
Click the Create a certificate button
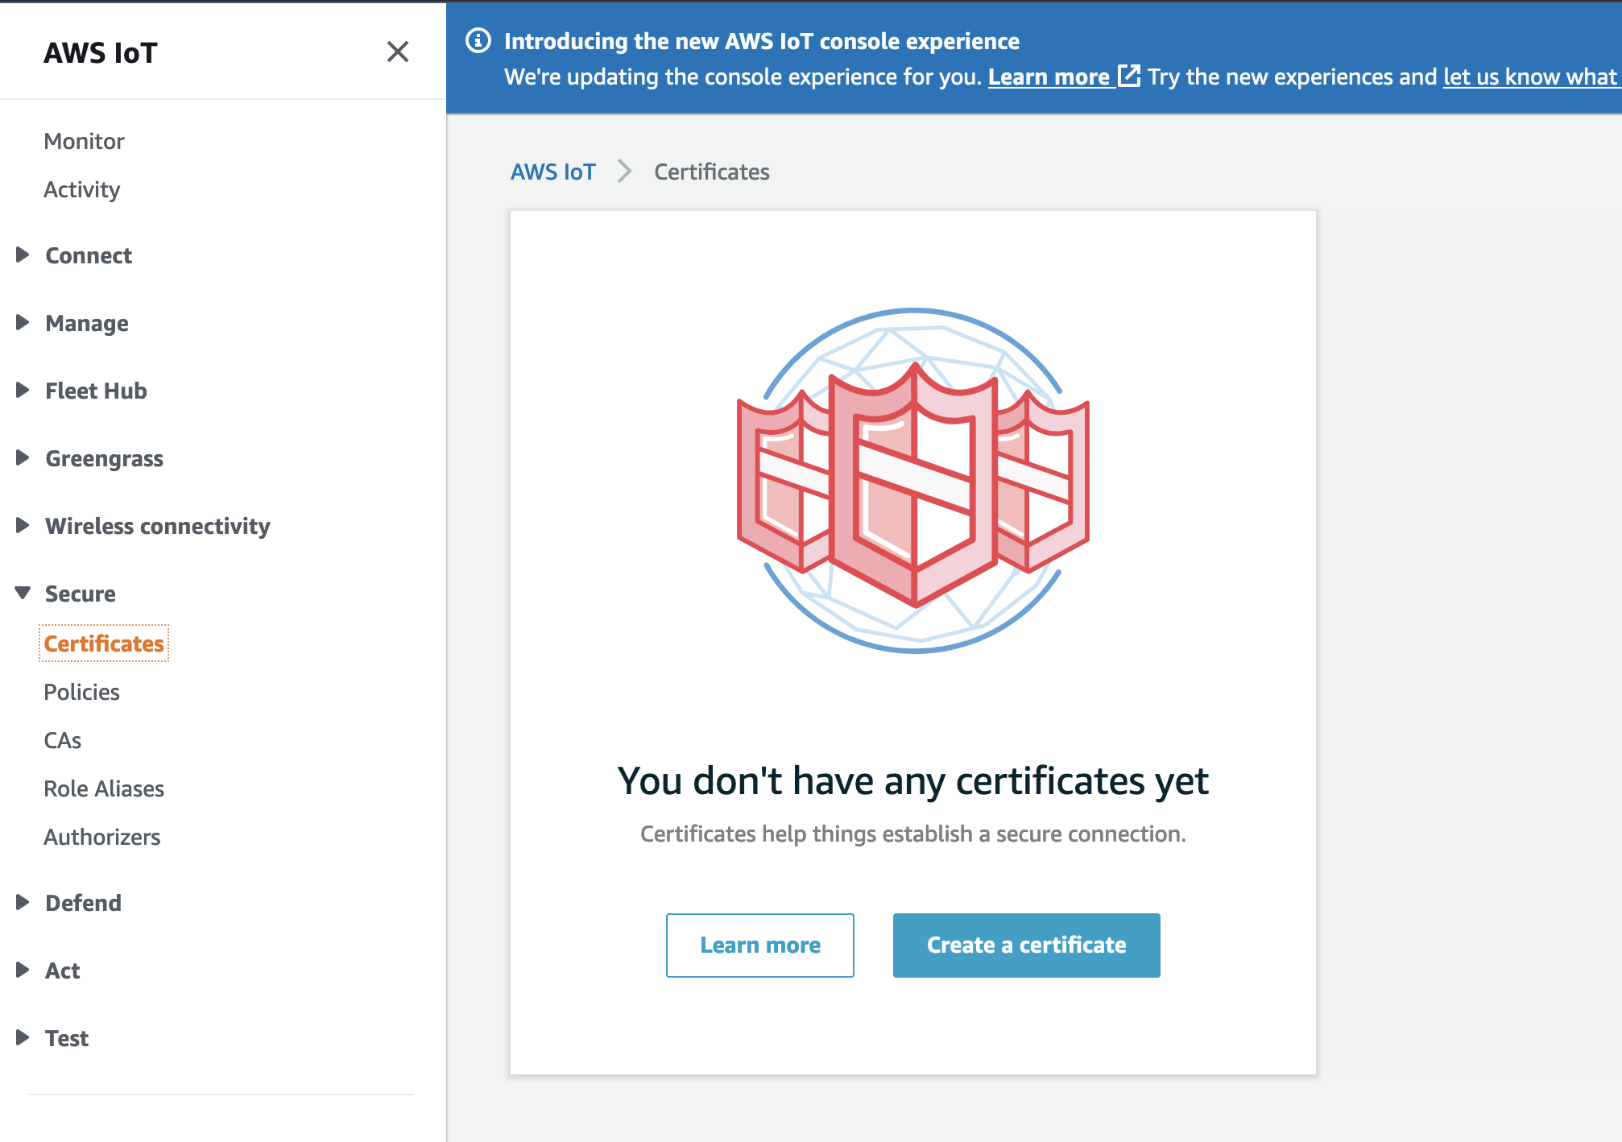[x=1026, y=945]
